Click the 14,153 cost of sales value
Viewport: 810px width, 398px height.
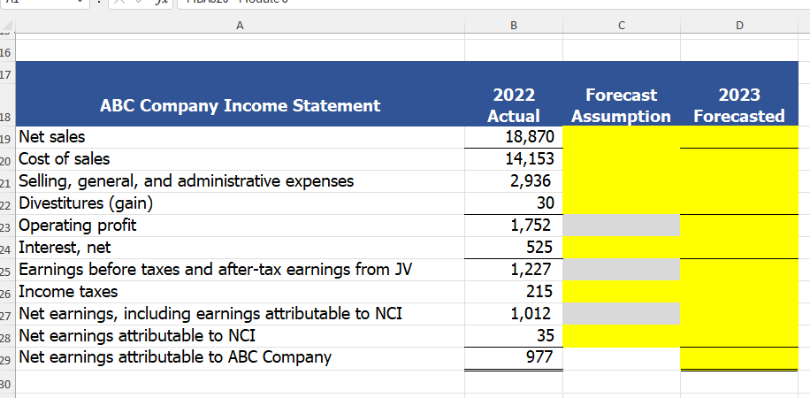point(514,159)
